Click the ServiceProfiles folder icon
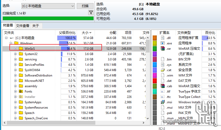This screenshot has width=221, height=130. tap(21, 64)
